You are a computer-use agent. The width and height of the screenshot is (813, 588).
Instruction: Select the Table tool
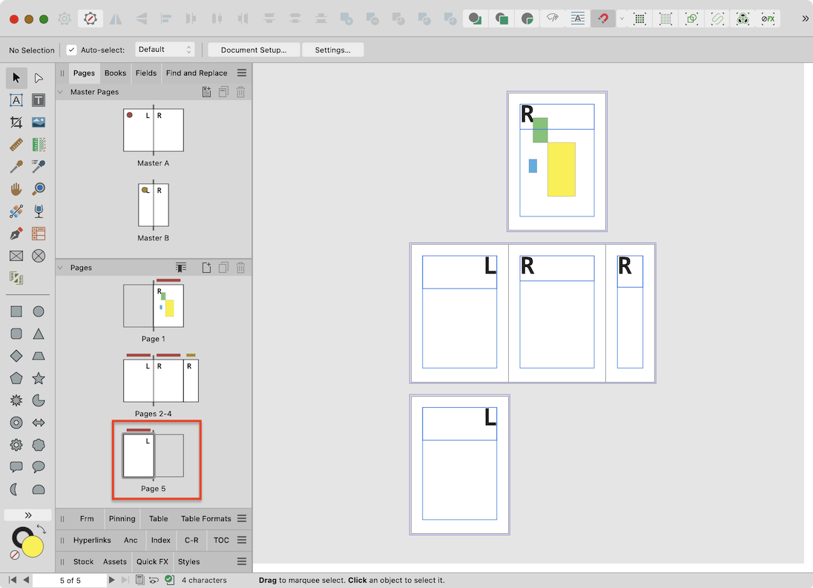39,233
